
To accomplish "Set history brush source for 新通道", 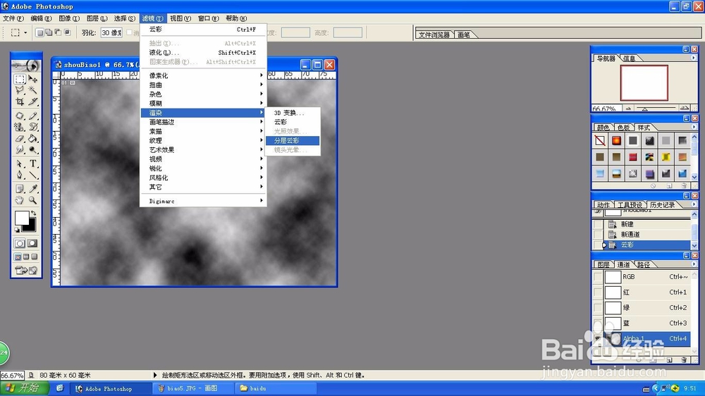I will (x=598, y=234).
